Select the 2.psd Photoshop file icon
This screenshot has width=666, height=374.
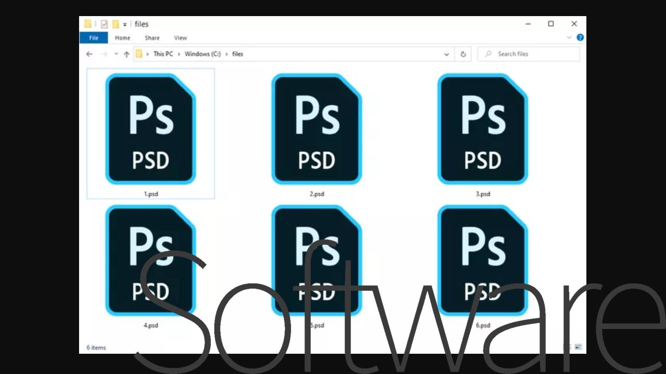click(x=316, y=129)
